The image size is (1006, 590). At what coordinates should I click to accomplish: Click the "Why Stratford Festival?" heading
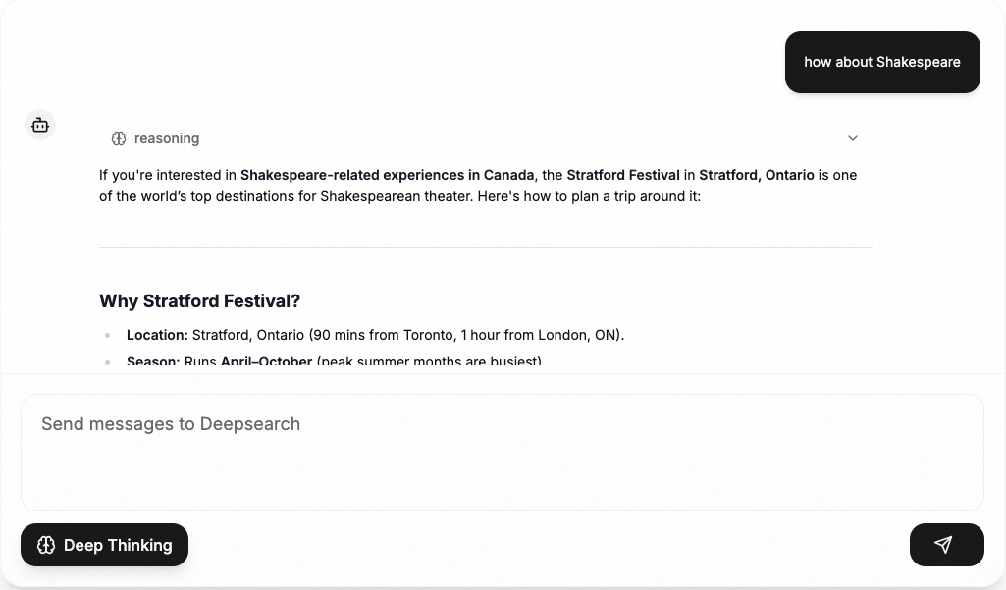(x=199, y=301)
